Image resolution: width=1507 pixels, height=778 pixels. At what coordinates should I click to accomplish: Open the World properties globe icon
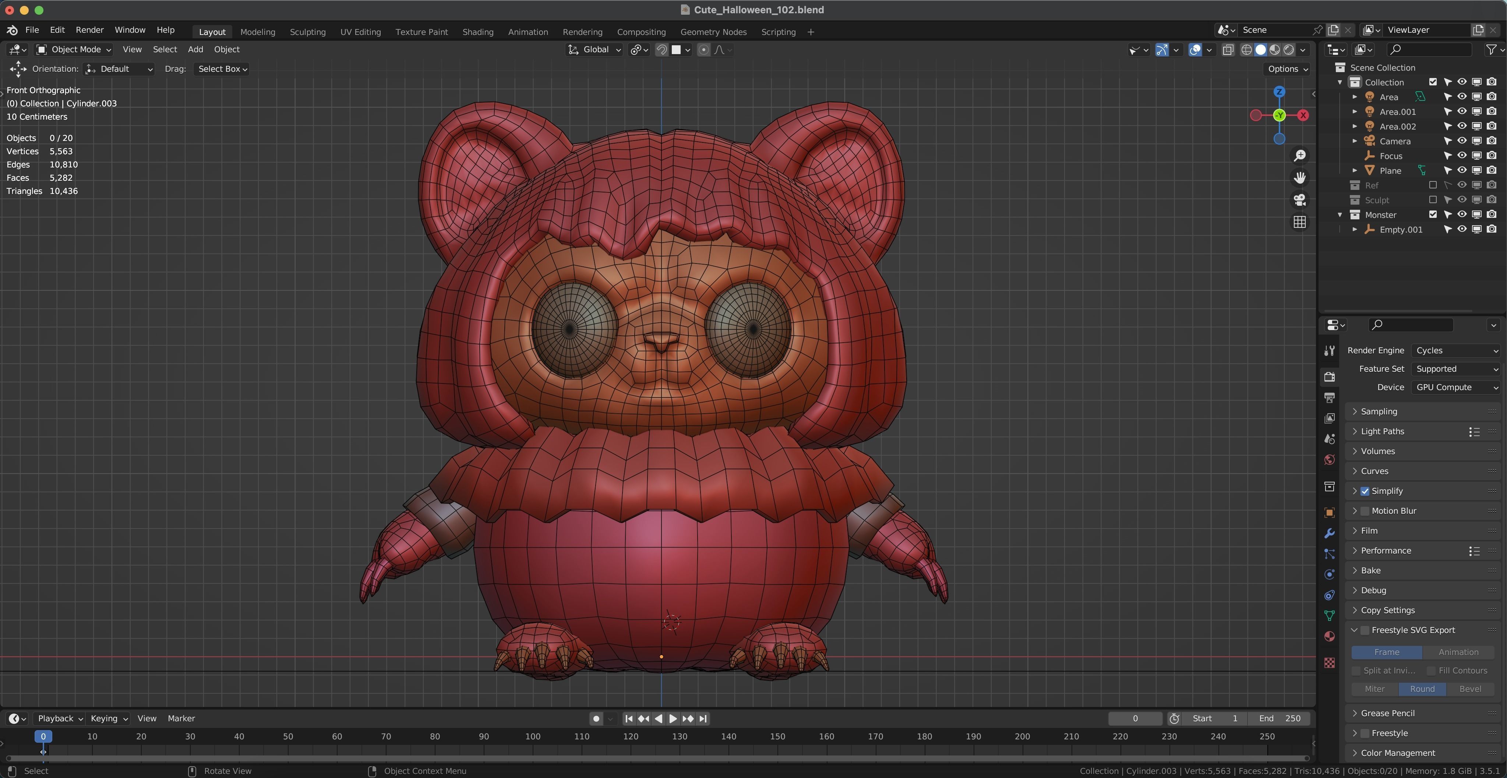[x=1329, y=460]
